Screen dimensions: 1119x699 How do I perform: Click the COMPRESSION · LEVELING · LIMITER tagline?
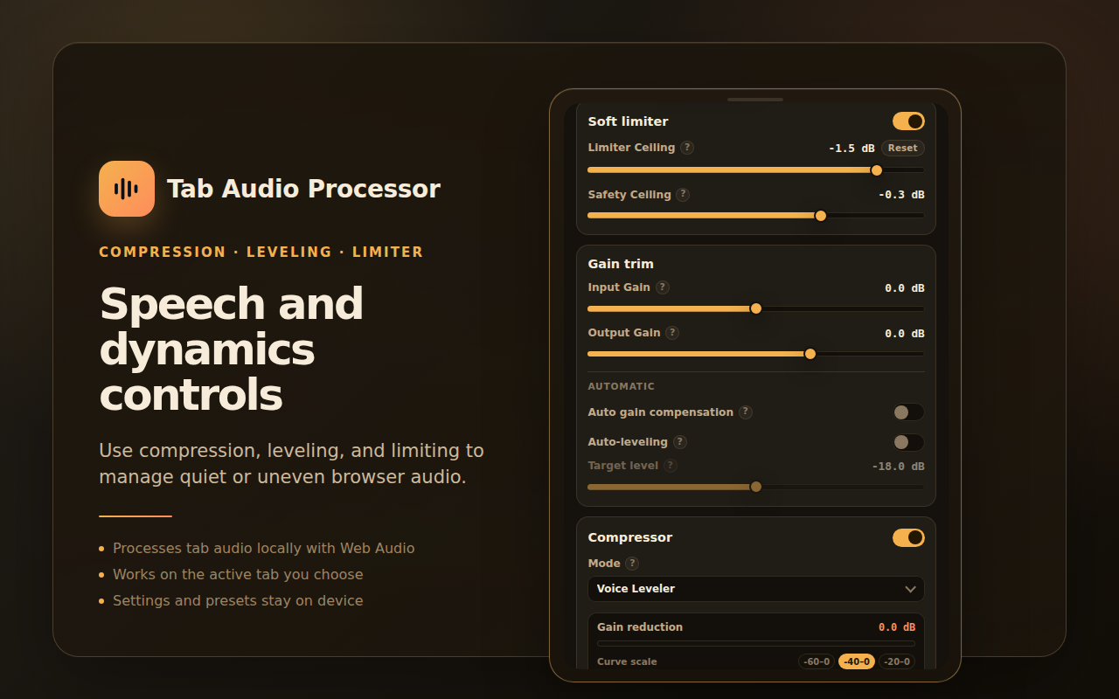coord(261,252)
